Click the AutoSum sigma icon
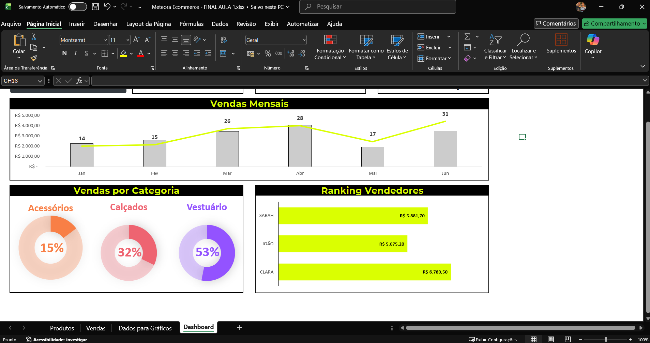The width and height of the screenshot is (650, 343). 467,36
